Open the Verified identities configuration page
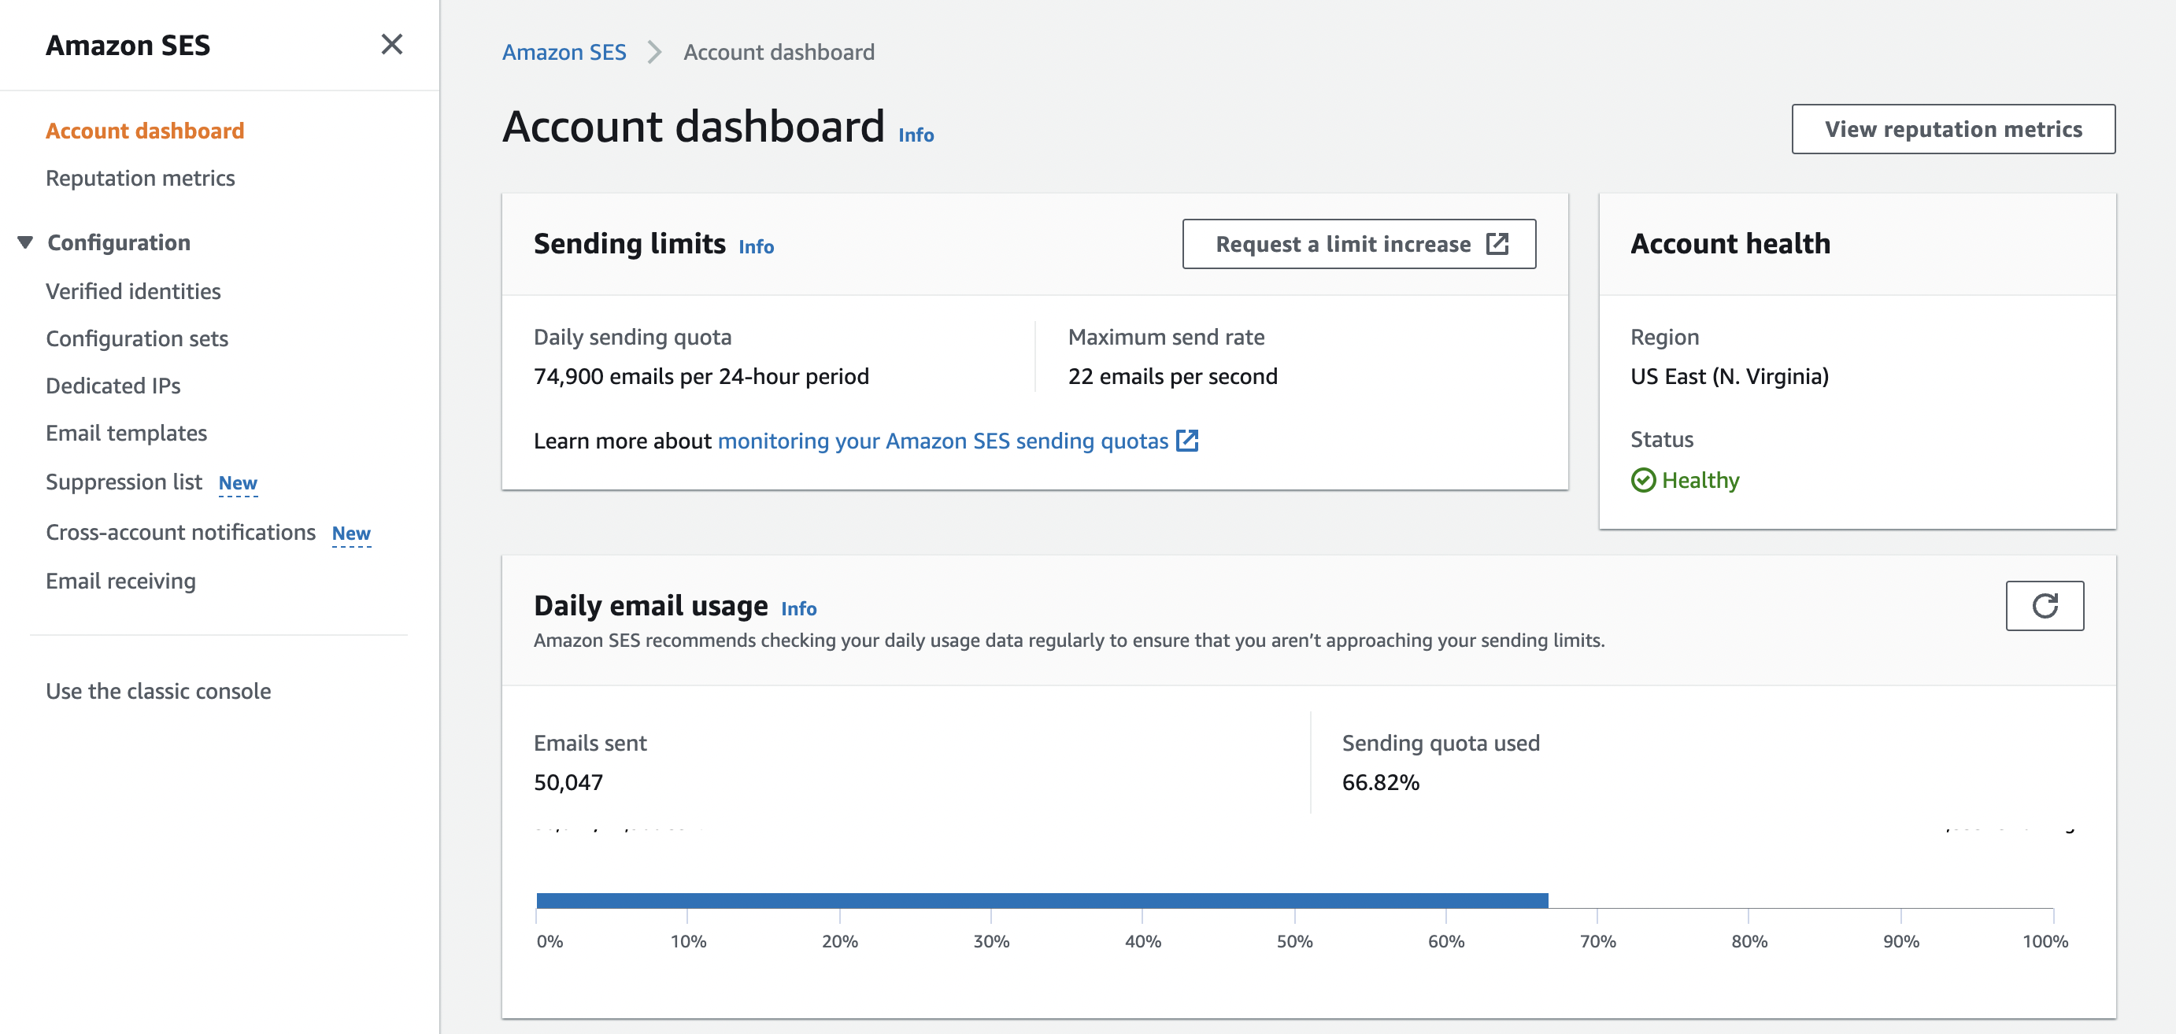Image resolution: width=2176 pixels, height=1034 pixels. pyautogui.click(x=133, y=290)
